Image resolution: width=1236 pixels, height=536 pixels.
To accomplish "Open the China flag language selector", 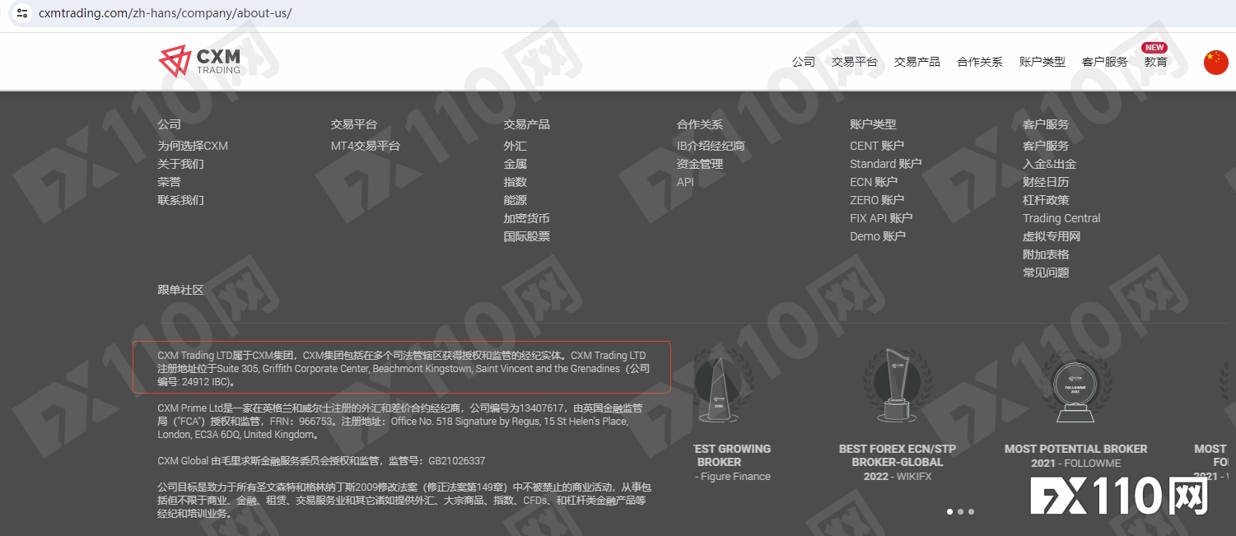I will click(x=1215, y=62).
